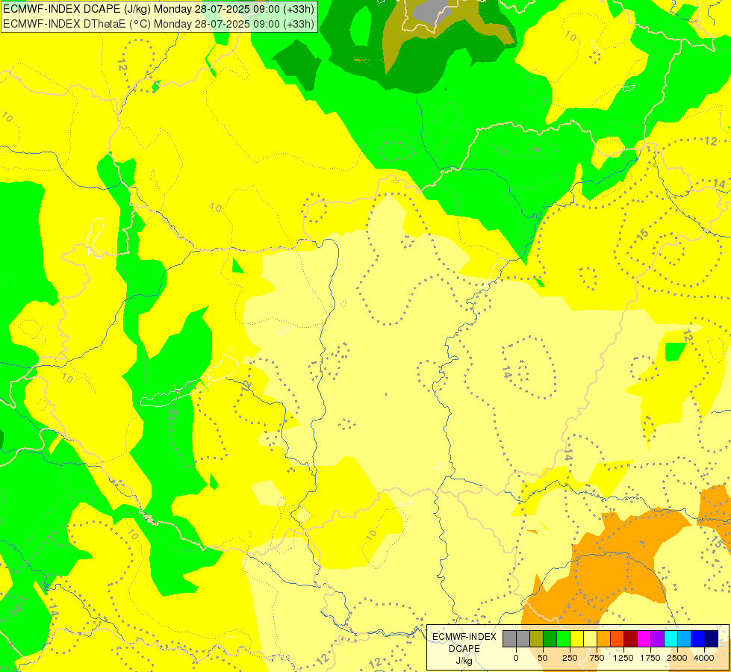
Task: Click the ECMWF-INDEX DThetaE title line
Action: [x=158, y=24]
